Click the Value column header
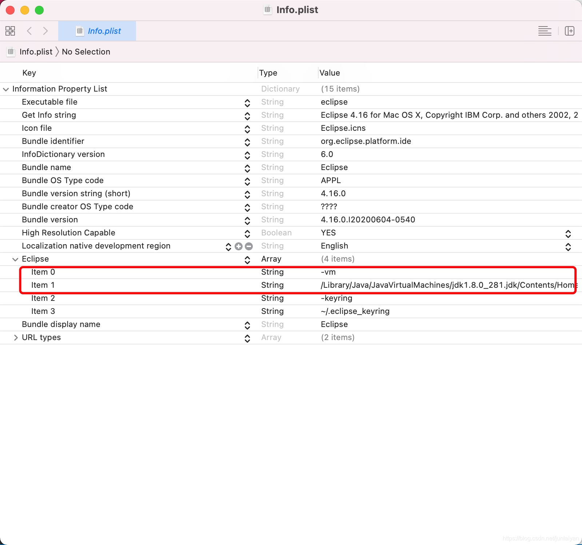Viewport: 582px width, 545px height. click(330, 73)
